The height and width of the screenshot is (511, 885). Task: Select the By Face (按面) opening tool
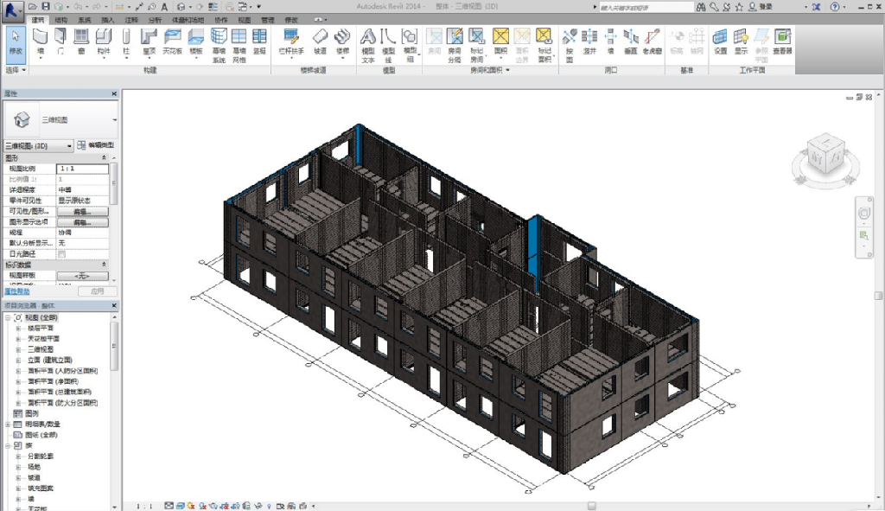pyautogui.click(x=570, y=45)
